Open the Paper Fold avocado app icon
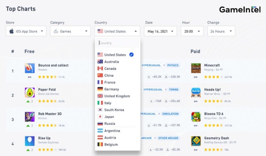 pos(30,92)
